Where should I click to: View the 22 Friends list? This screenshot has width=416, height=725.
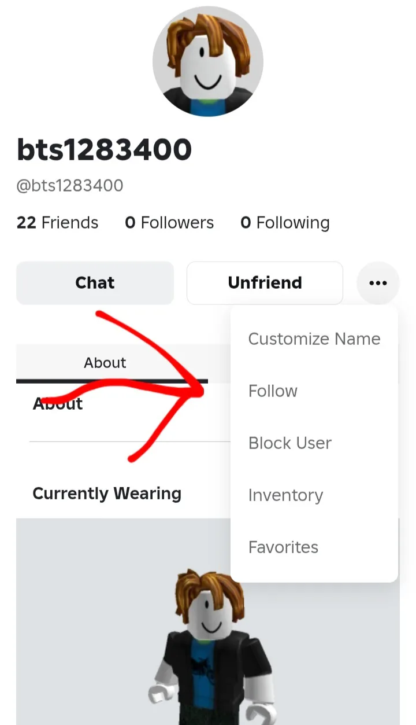coord(58,223)
